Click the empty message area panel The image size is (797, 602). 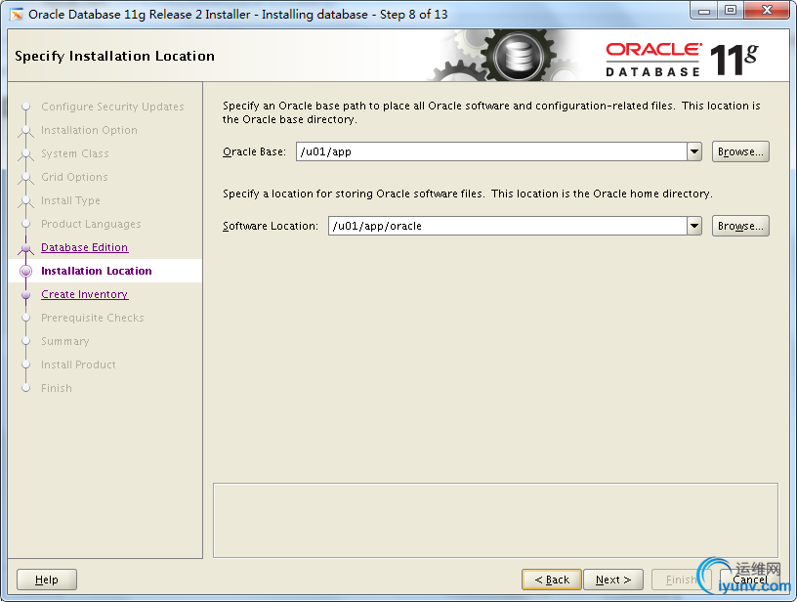click(495, 520)
